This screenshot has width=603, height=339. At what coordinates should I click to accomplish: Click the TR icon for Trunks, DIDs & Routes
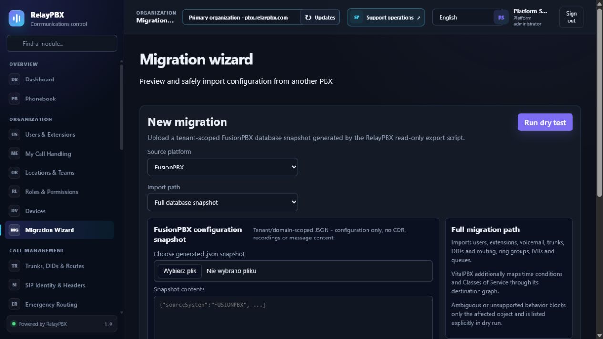[14, 266]
